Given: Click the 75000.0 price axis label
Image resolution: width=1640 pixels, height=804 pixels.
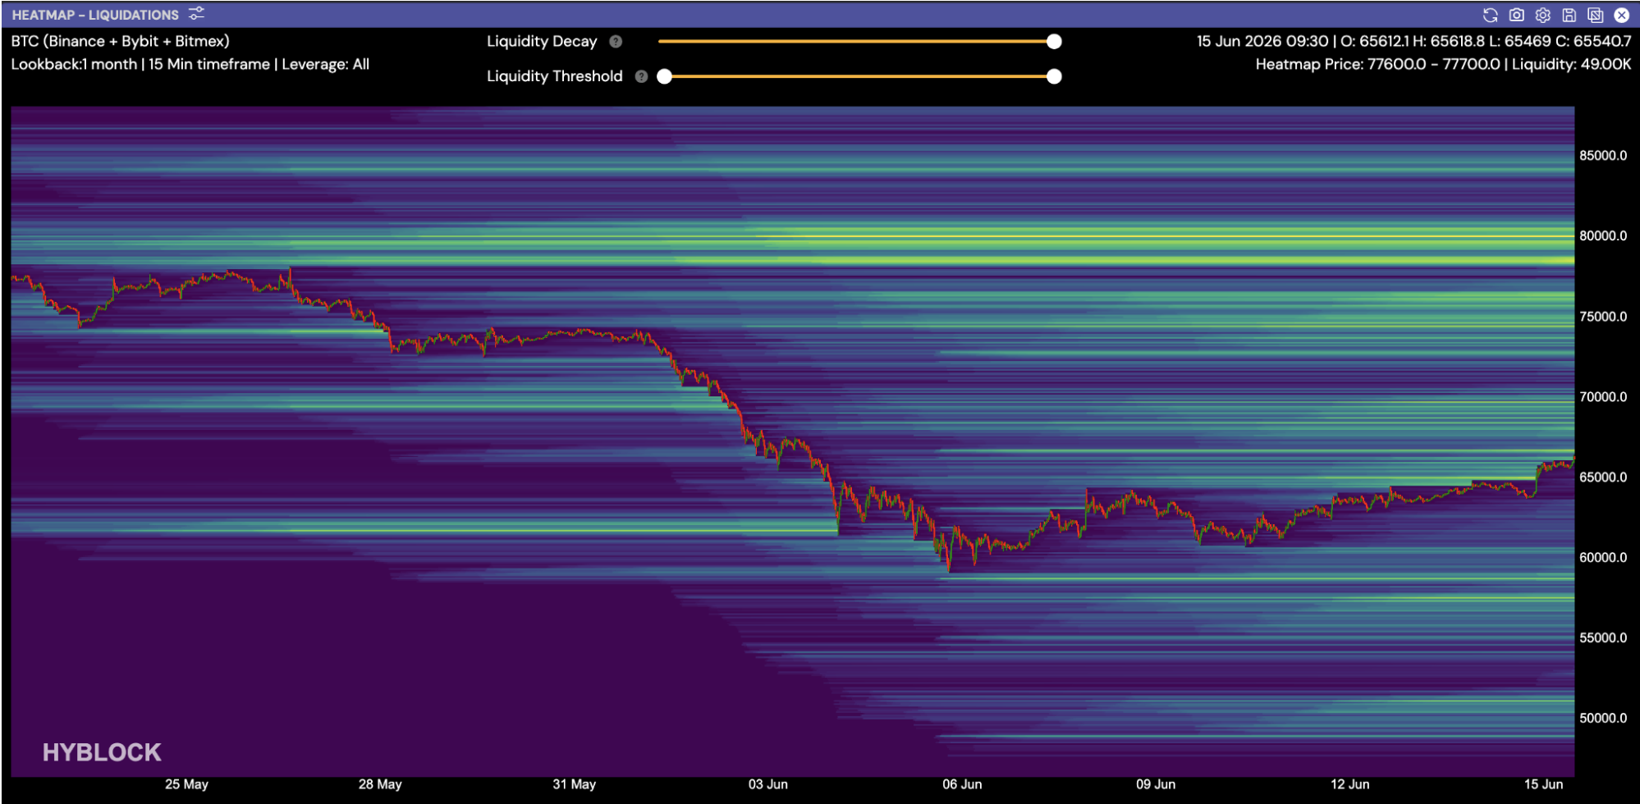Looking at the screenshot, I should [x=1603, y=317].
